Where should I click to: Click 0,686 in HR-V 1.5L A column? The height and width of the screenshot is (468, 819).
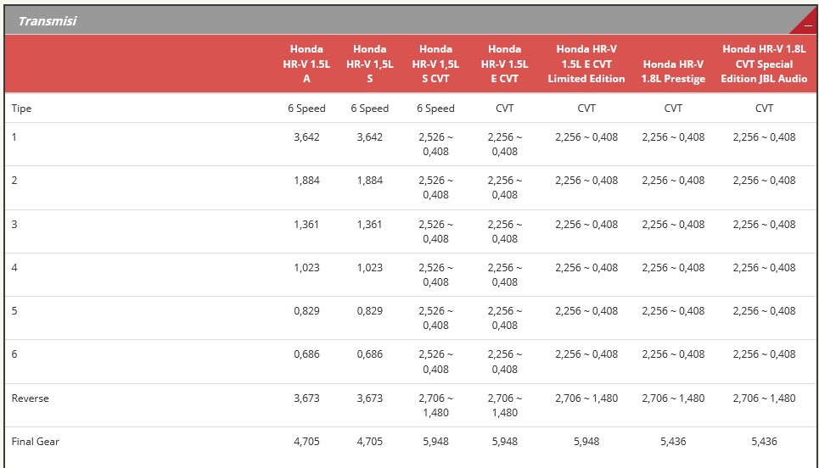[306, 354]
